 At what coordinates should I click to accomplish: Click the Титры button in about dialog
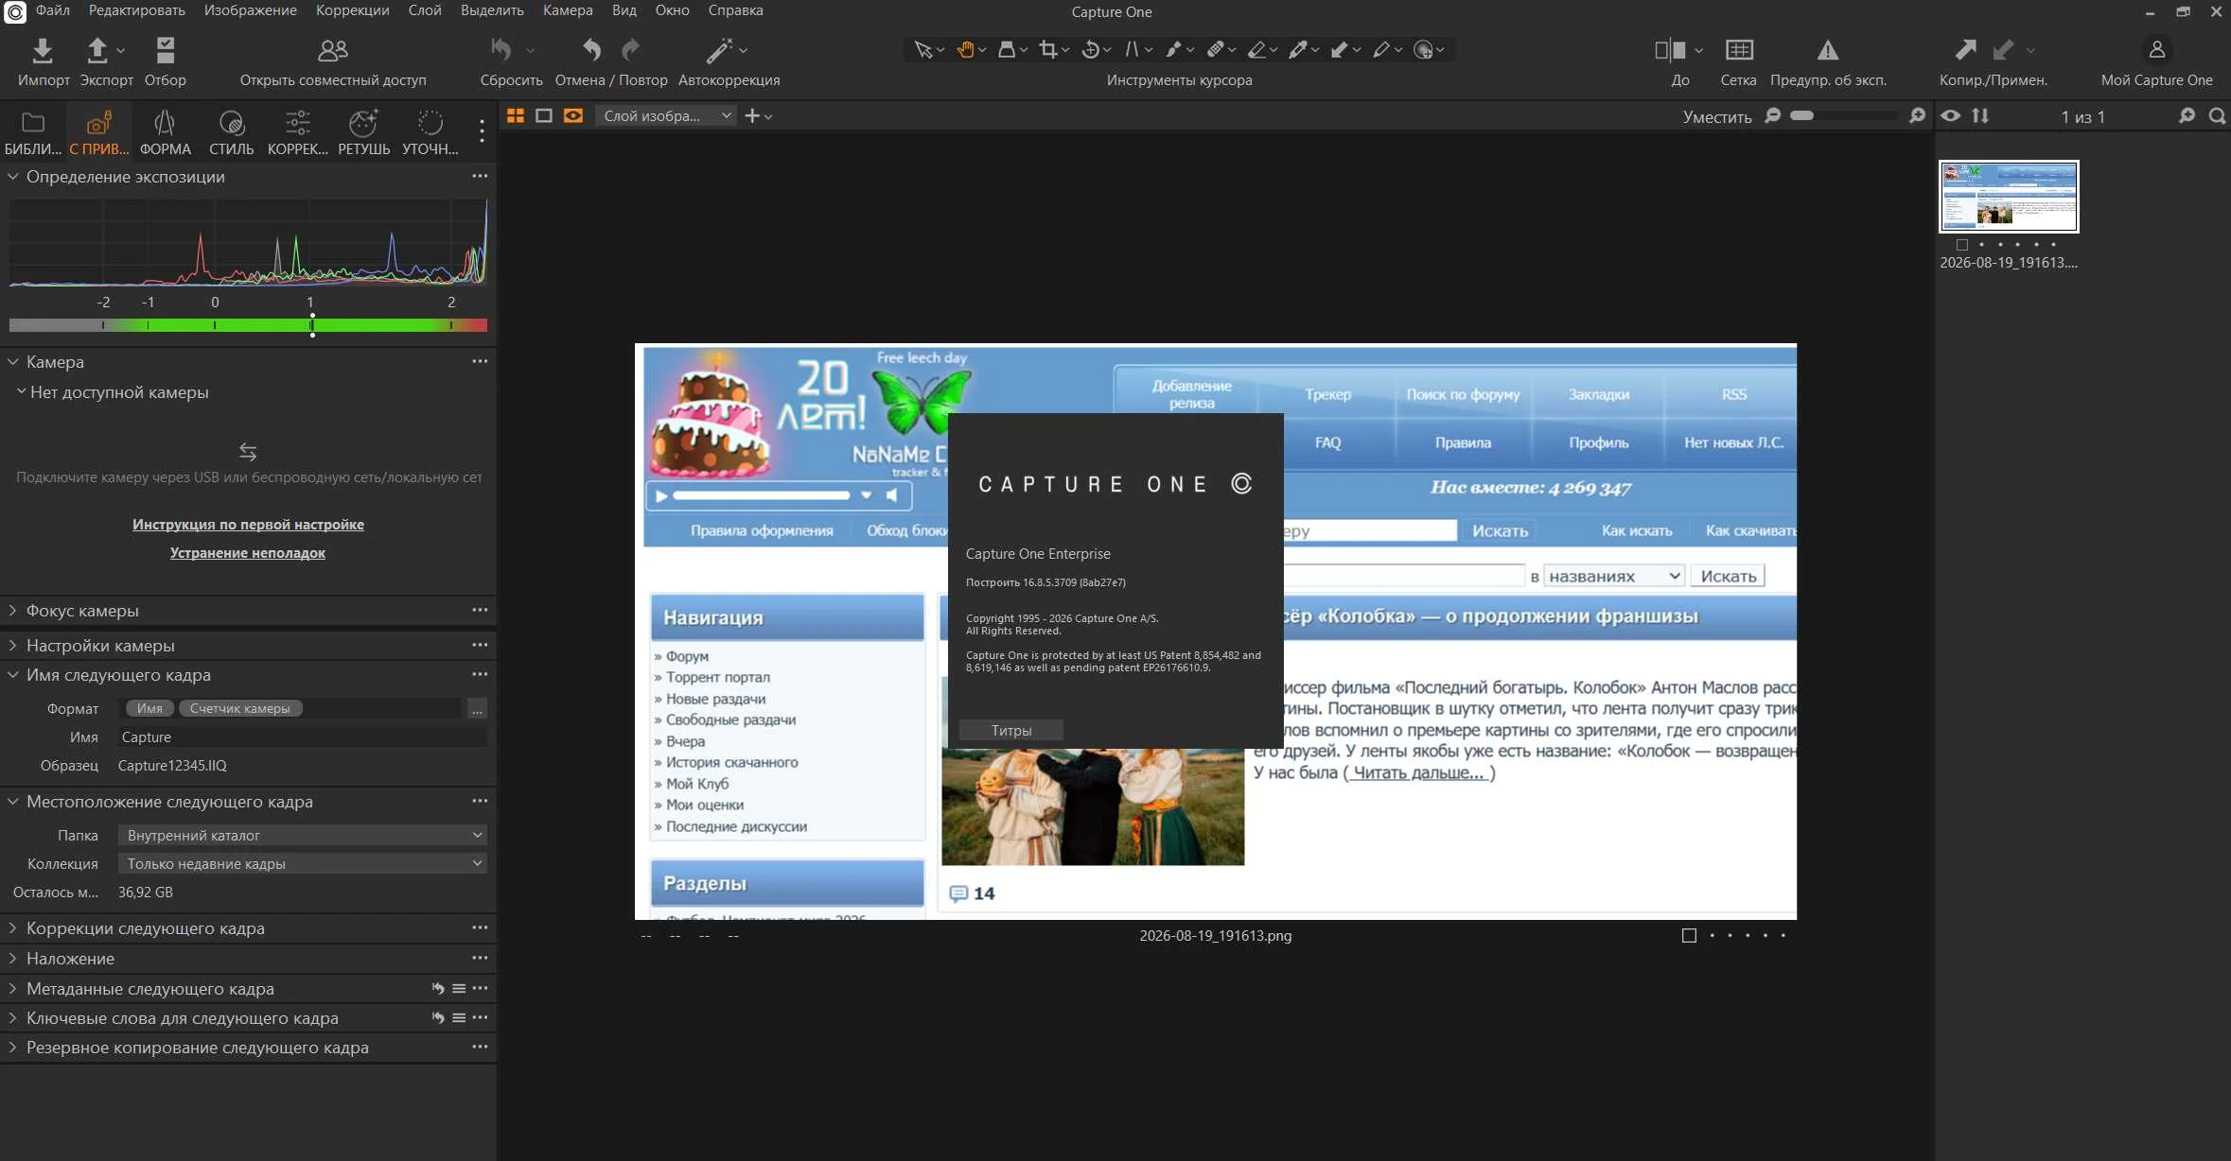[x=1011, y=730]
